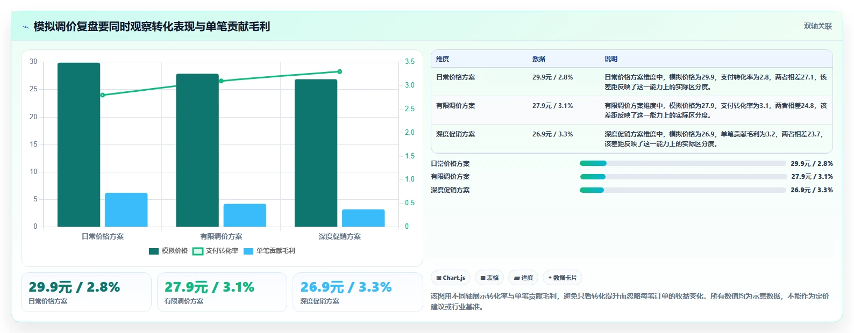Click the blue 单笔贡献毛利 bar for 深度促销方案
This screenshot has width=854, height=333.
364,218
